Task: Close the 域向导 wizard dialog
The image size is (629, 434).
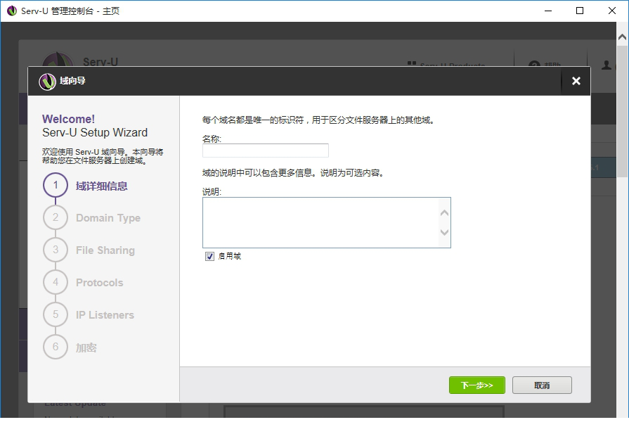Action: pyautogui.click(x=576, y=81)
